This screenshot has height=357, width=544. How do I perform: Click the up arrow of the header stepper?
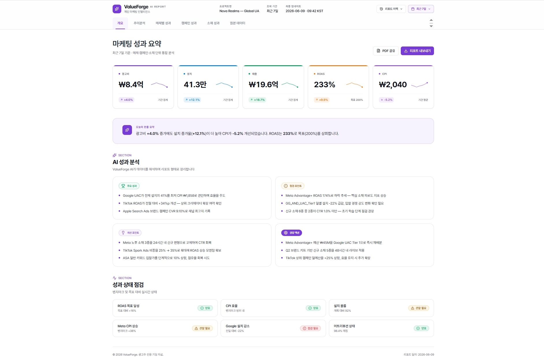coord(431,20)
